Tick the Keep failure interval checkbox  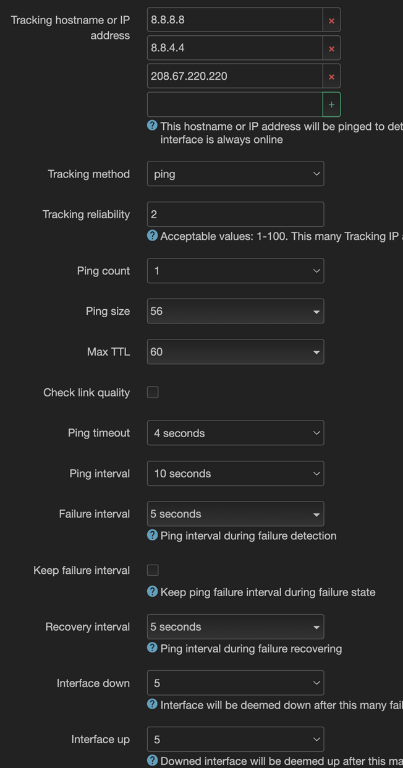(153, 570)
